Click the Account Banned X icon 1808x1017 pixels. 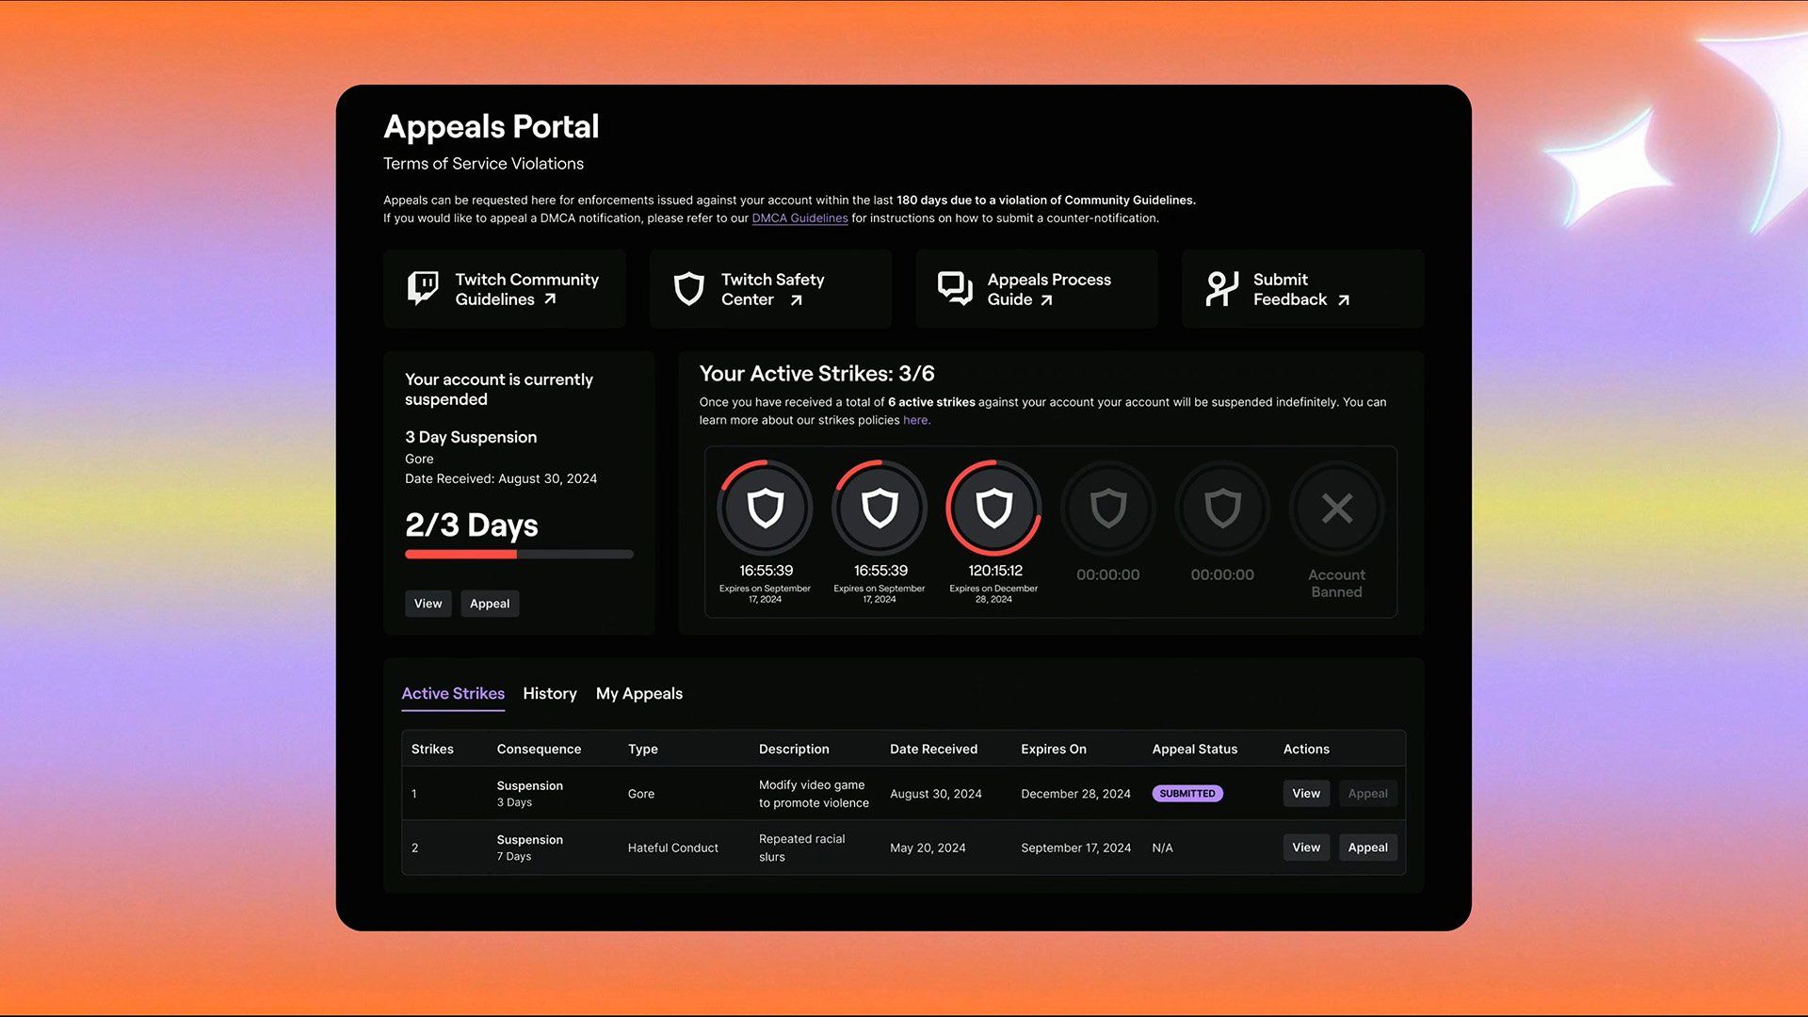point(1336,508)
